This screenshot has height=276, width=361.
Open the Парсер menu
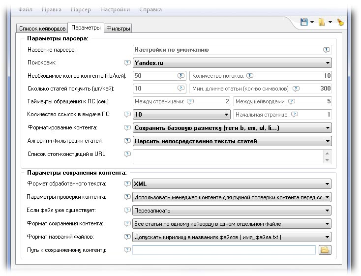pyautogui.click(x=81, y=9)
